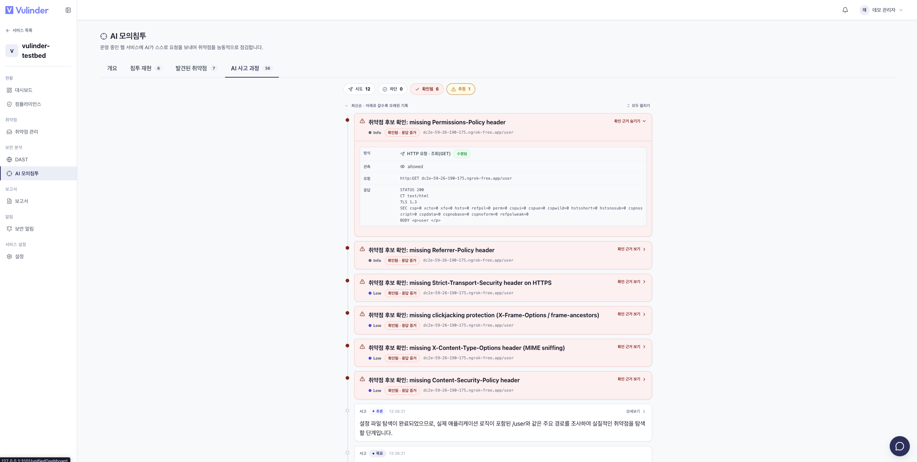Click the allowed observation value
The width and height of the screenshot is (917, 462).
pyautogui.click(x=415, y=167)
